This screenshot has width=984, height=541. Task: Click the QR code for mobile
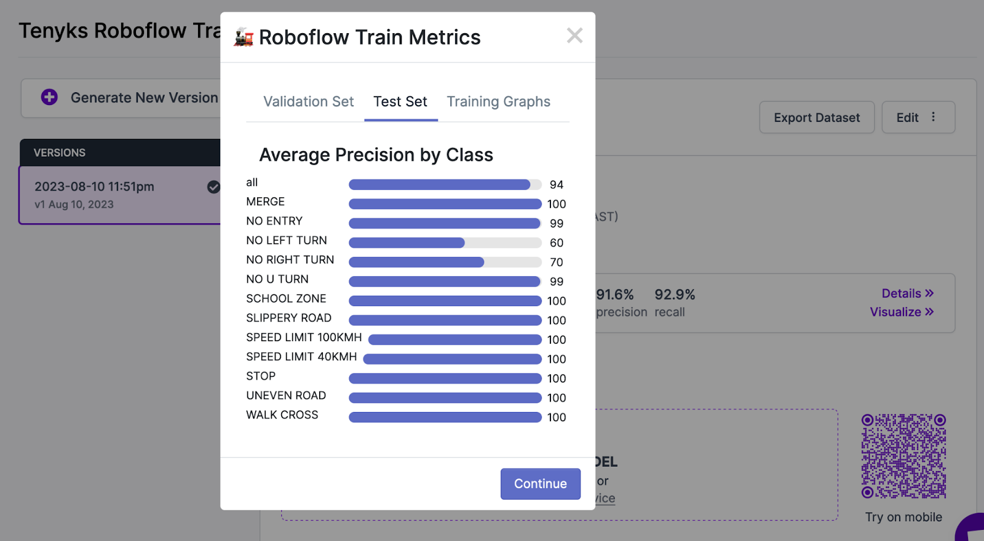coord(903,456)
